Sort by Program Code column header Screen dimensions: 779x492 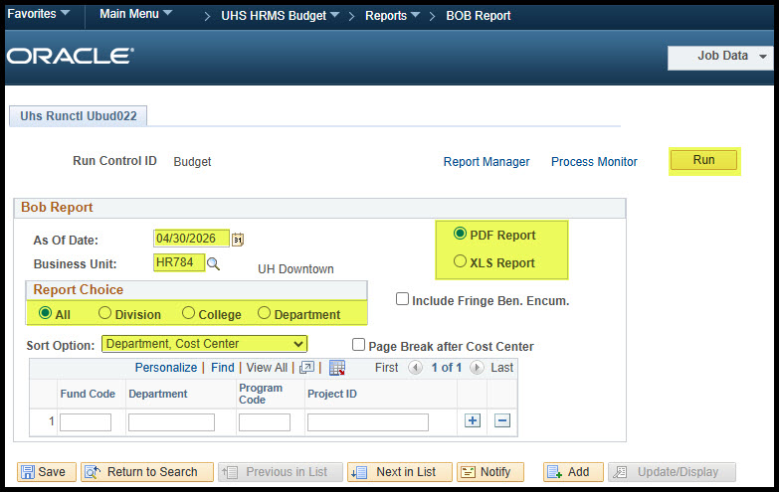point(261,394)
